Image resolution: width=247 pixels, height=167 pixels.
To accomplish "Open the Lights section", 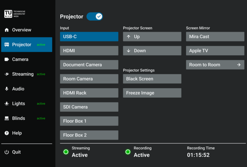I will pyautogui.click(x=27, y=104).
